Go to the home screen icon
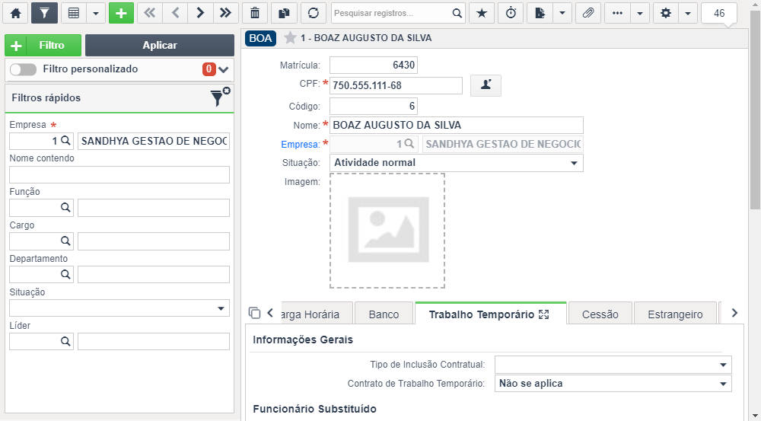761x421 pixels. (15, 13)
